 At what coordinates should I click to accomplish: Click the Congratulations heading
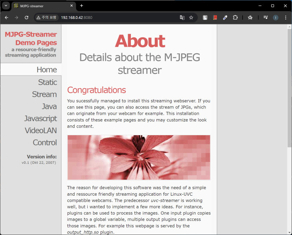(96, 90)
